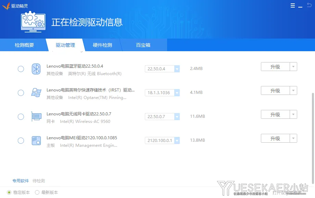This screenshot has width=315, height=198.
Task: Click 升级 for the wireless card driver
Action: (275, 114)
